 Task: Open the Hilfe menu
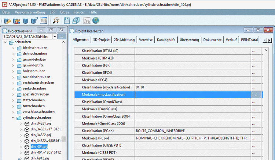[93, 12]
